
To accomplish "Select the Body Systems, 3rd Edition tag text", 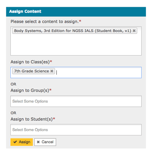I will [x=73, y=31].
